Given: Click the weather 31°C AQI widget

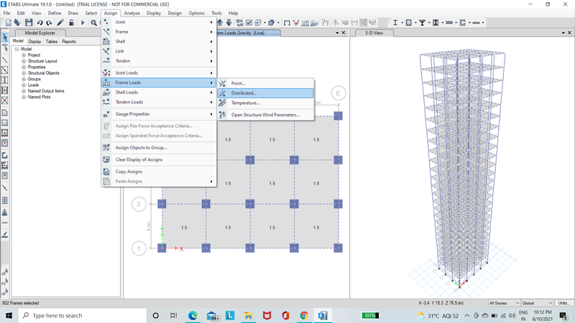Looking at the screenshot, I should [x=438, y=316].
